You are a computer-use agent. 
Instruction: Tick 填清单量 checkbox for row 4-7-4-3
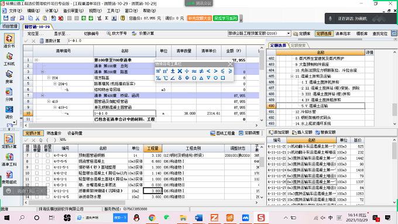coord(37,155)
